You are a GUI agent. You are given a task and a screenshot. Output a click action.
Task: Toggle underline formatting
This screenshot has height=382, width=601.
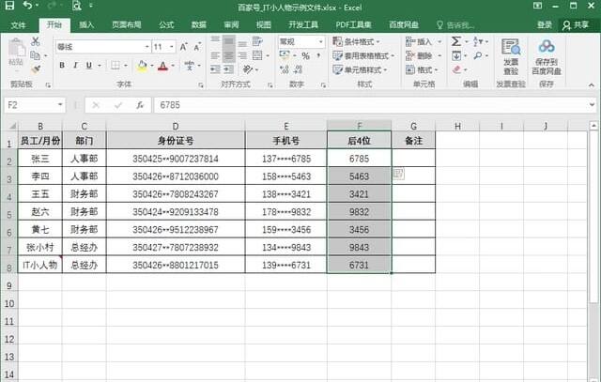pos(89,66)
